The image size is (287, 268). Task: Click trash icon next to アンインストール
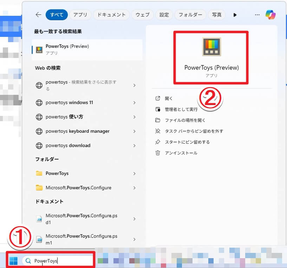(158, 153)
